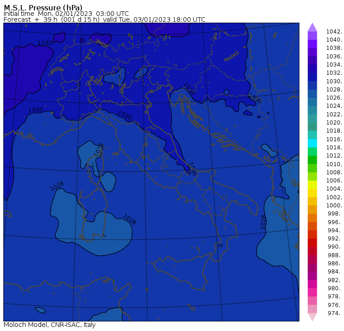Click the '1016.' legend value
This screenshot has height=331, width=344.
pos(334,139)
